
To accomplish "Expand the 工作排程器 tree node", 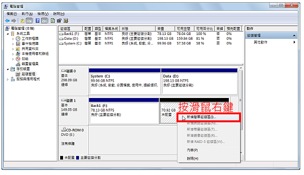I will coord(13,39).
